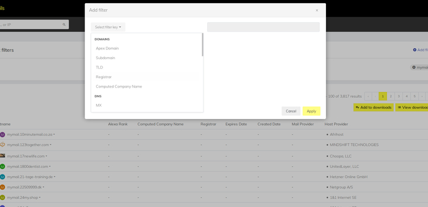
Task: Expand dropdown for mymail.17newlife.com
Action: pyautogui.click(x=47, y=156)
